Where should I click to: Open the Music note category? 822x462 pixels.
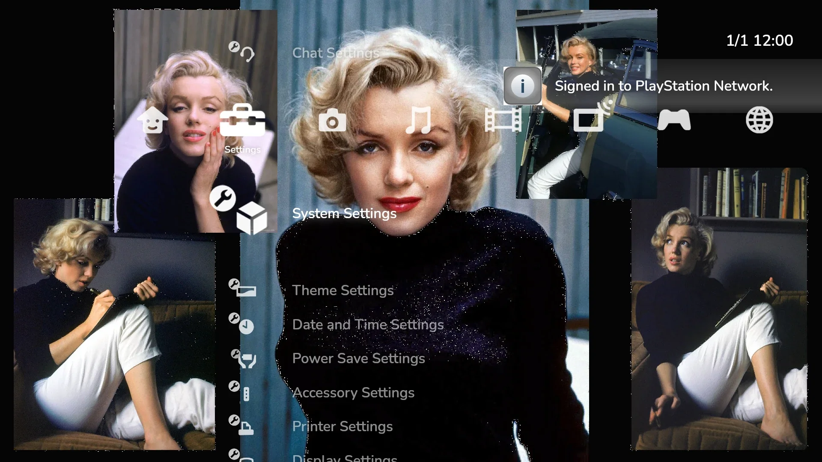[x=419, y=120]
